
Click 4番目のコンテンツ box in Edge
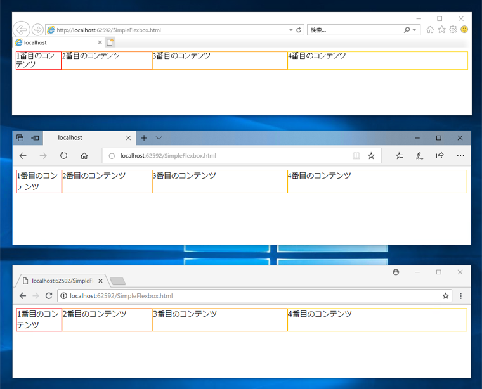pyautogui.click(x=377, y=181)
